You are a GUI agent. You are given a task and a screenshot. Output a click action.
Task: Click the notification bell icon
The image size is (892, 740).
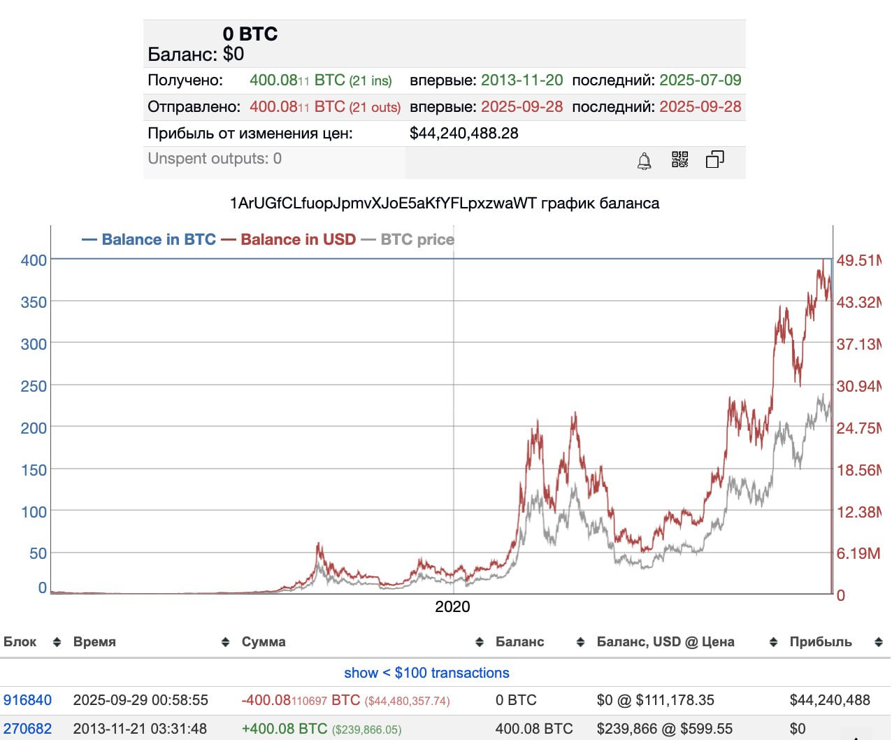click(x=644, y=161)
